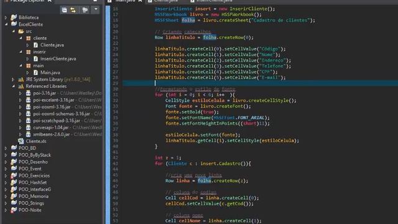Viewport: 398px width, 224px height.
Task: Click the Focus on Active Task icon
Action: (x=85, y=10)
